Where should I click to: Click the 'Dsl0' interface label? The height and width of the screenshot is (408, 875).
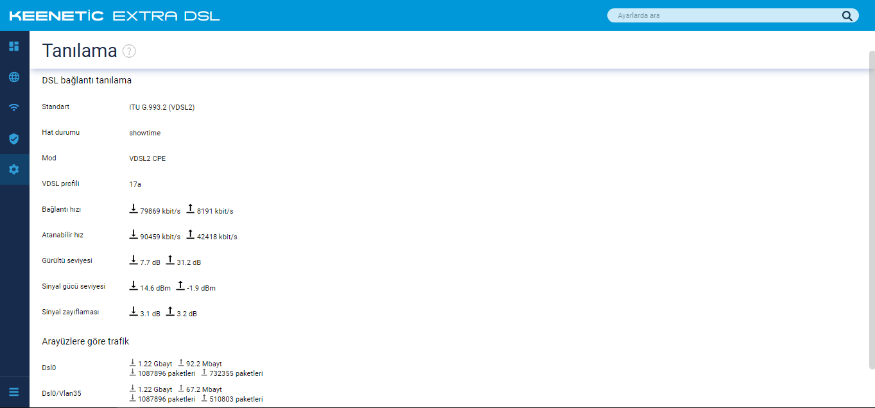(x=49, y=368)
